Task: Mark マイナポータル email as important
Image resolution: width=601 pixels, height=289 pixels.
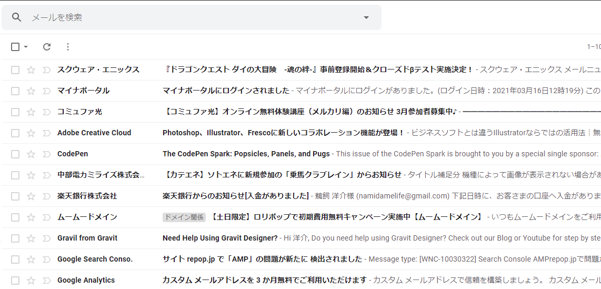Action: (x=46, y=91)
